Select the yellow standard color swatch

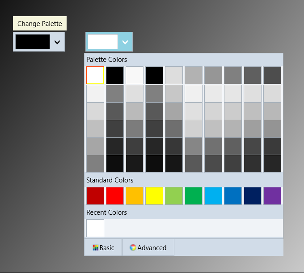click(154, 196)
